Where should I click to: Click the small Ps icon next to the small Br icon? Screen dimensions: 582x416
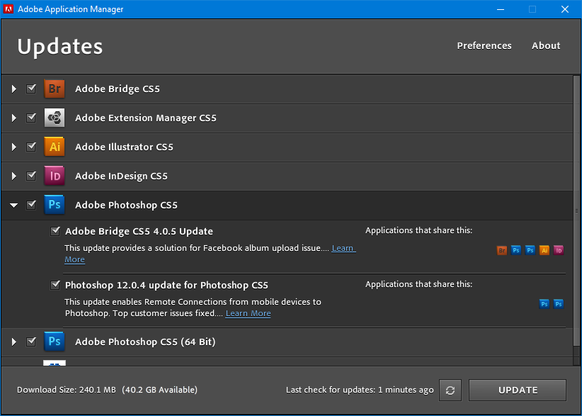[516, 250]
